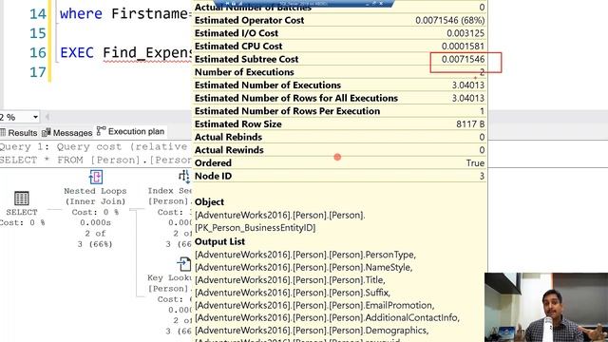Click line number 15 in editor
Viewport: 608px width, 342px height.
click(x=38, y=33)
